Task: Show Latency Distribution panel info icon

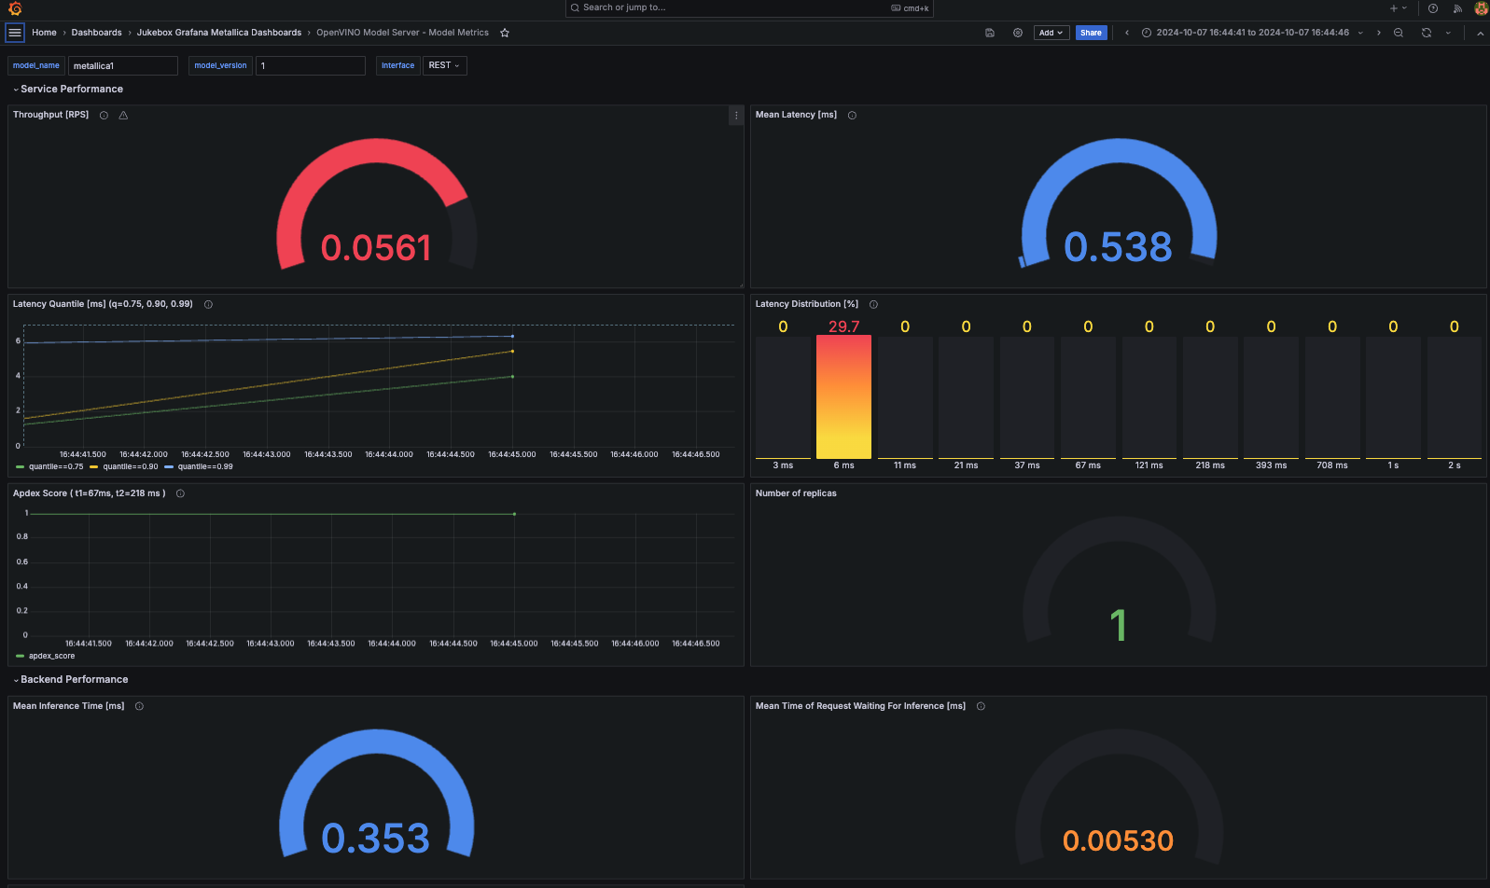Action: tap(873, 305)
